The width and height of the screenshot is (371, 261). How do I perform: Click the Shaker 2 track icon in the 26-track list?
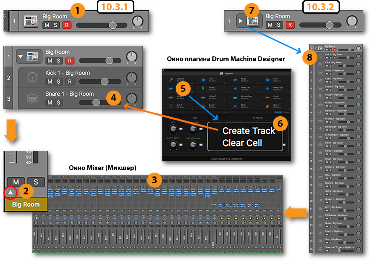click(x=320, y=169)
